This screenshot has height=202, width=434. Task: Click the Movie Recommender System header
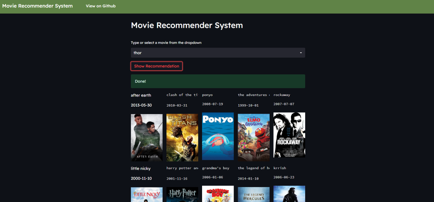coord(37,6)
